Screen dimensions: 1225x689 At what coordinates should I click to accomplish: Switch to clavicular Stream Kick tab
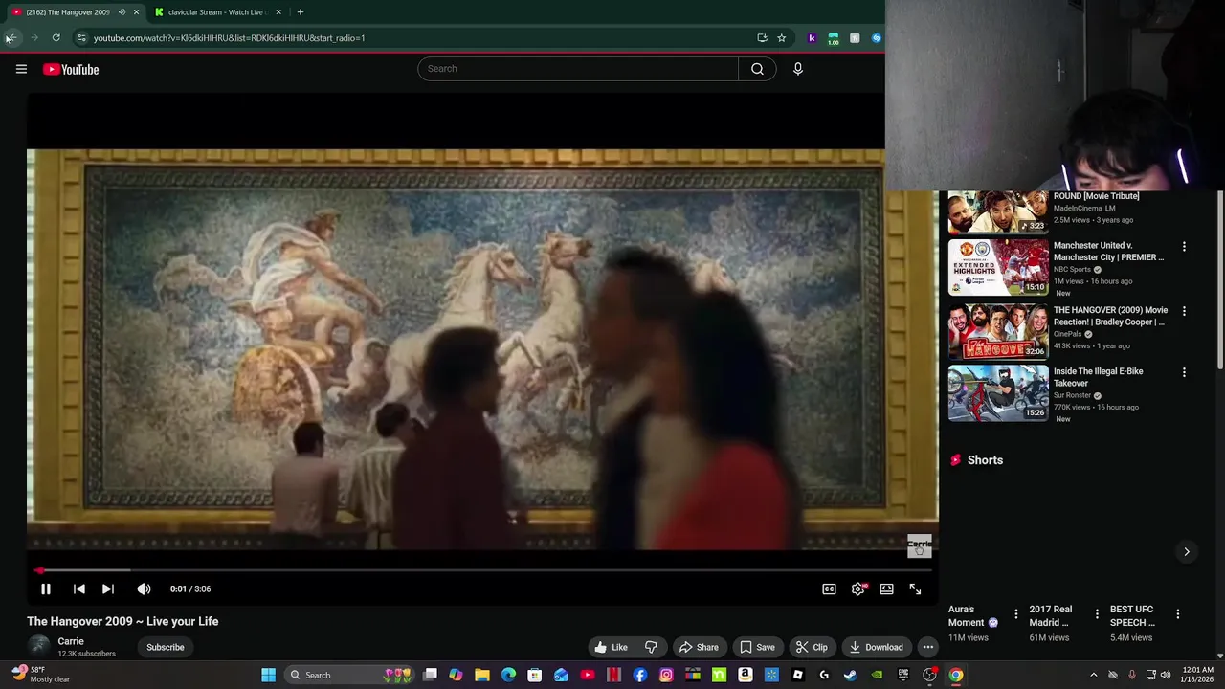(x=216, y=12)
